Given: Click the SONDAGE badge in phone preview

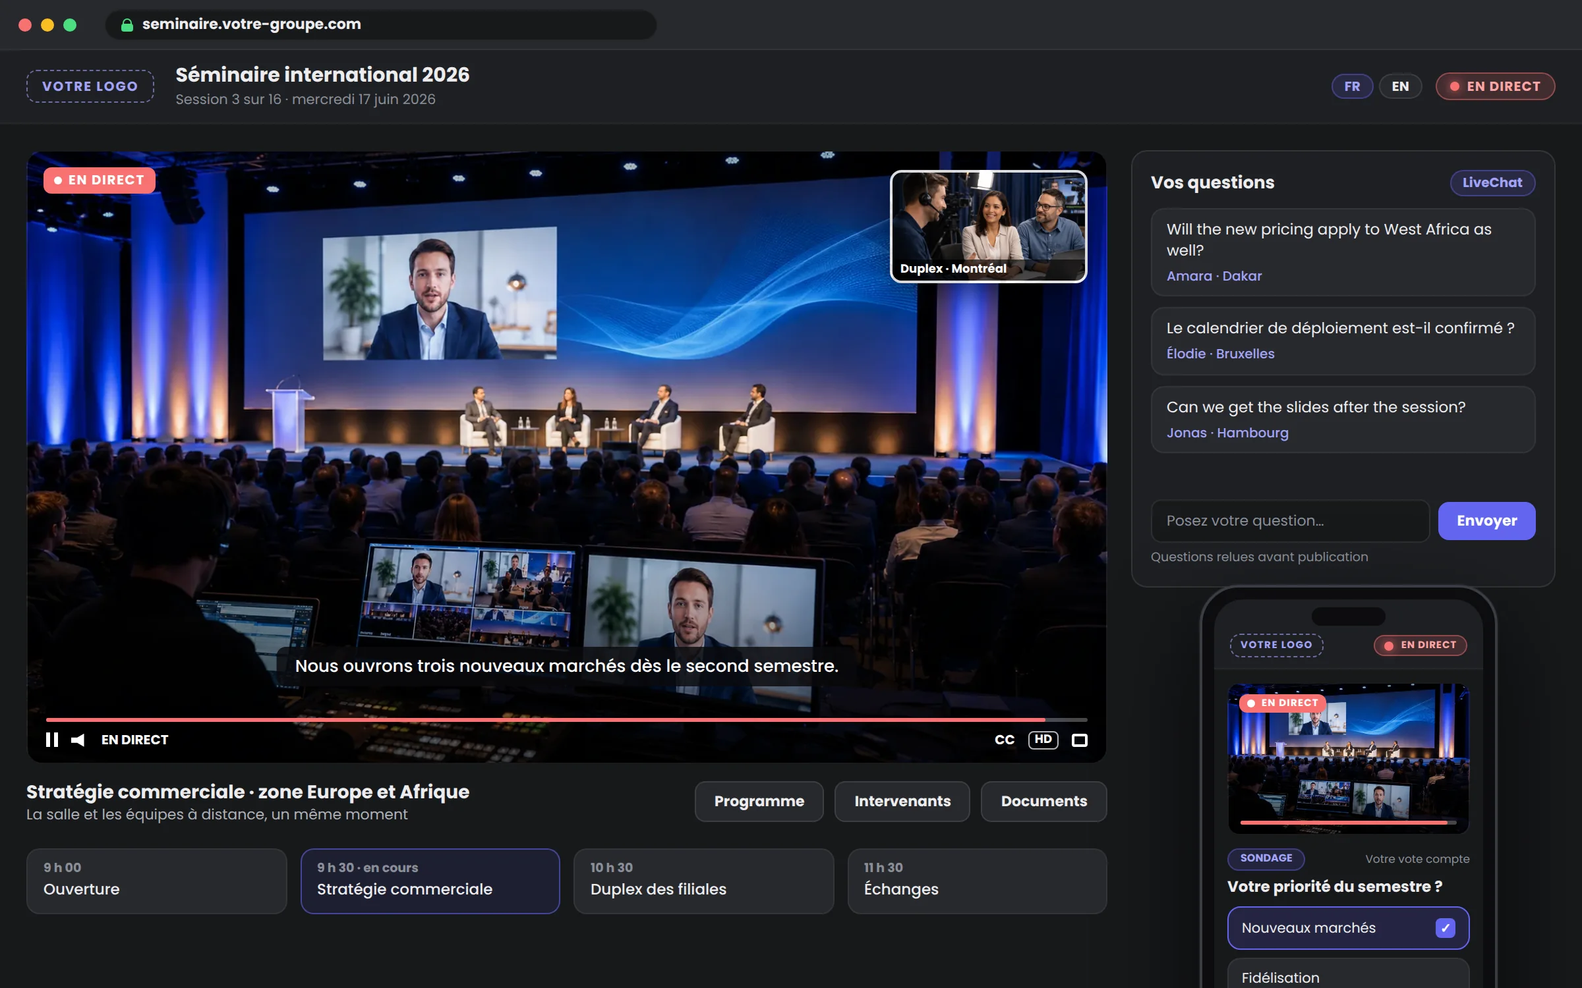Looking at the screenshot, I should [x=1266, y=858].
